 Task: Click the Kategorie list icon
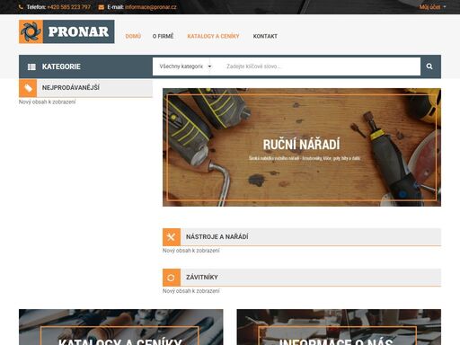pos(31,66)
